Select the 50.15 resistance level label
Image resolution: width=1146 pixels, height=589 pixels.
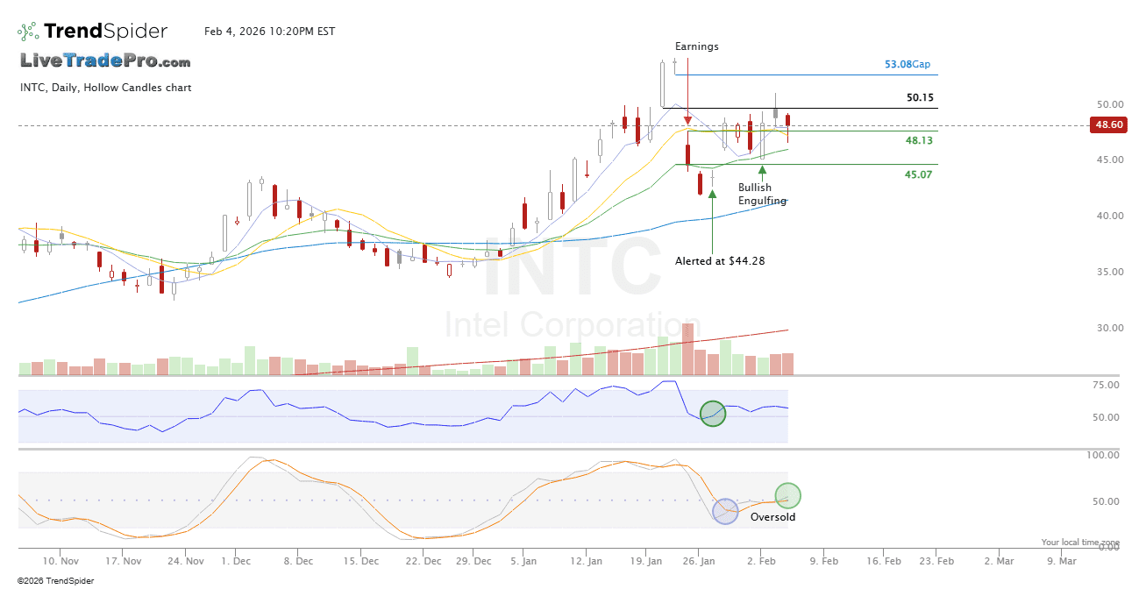point(920,98)
